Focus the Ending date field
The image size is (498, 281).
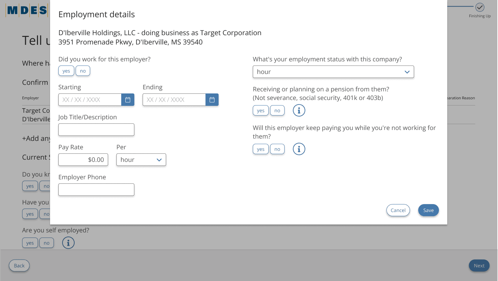click(174, 100)
